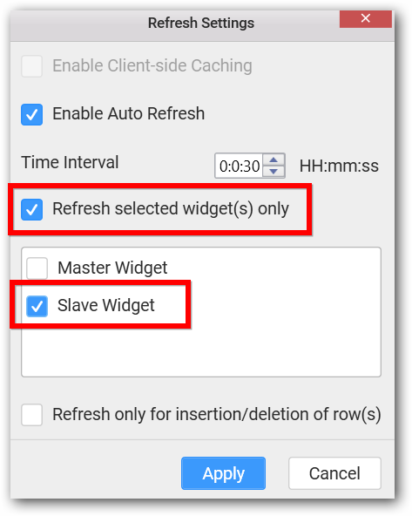Click the Refresh selected widget(s) only label
The height and width of the screenshot is (516, 412).
point(171,208)
